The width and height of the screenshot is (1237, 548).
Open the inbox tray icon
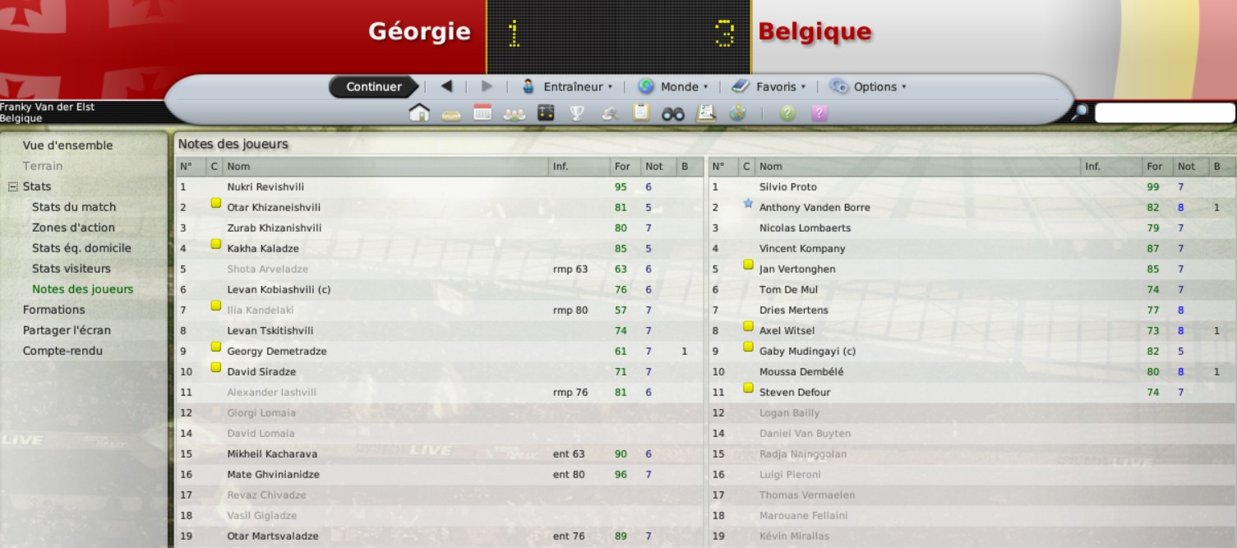point(450,115)
